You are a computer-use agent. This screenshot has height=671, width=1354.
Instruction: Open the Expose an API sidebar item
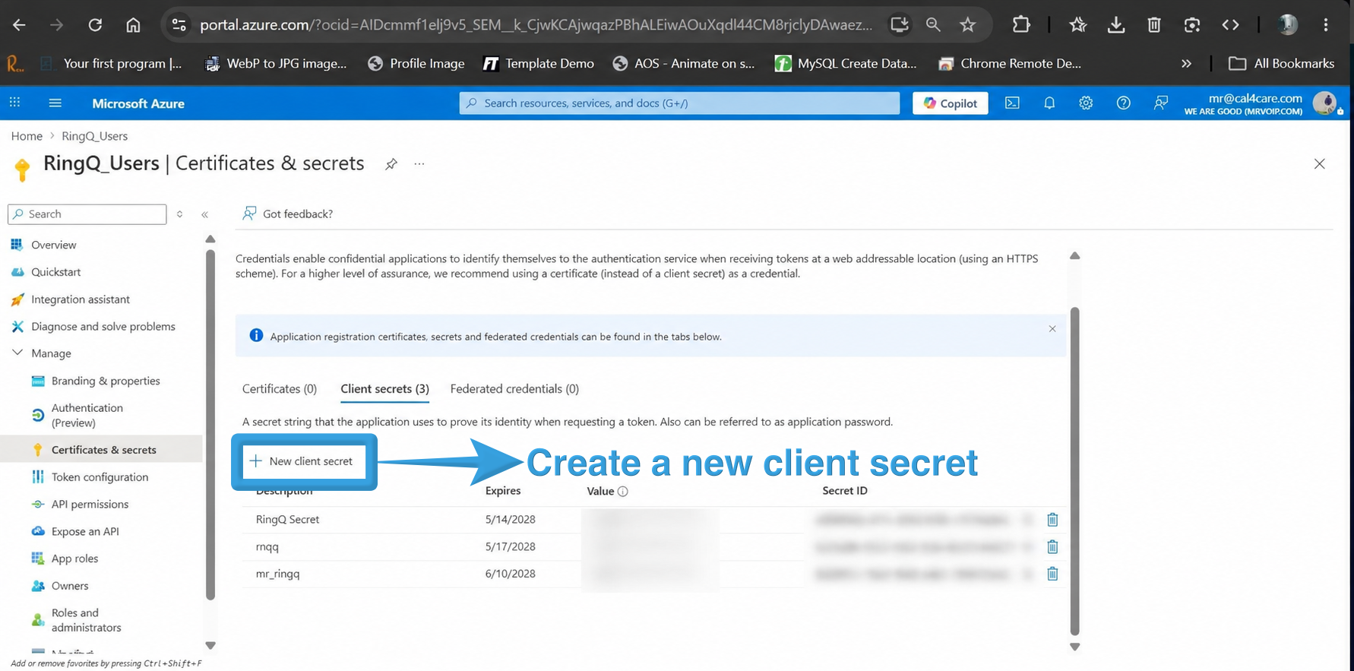[85, 531]
